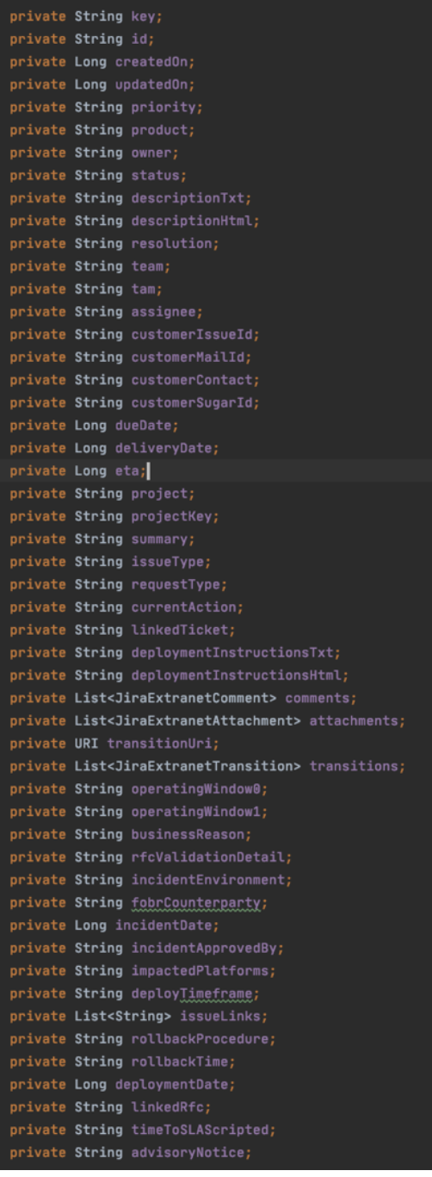Click 'deploymentInstructionsTxt' identifier

pos(231,651)
